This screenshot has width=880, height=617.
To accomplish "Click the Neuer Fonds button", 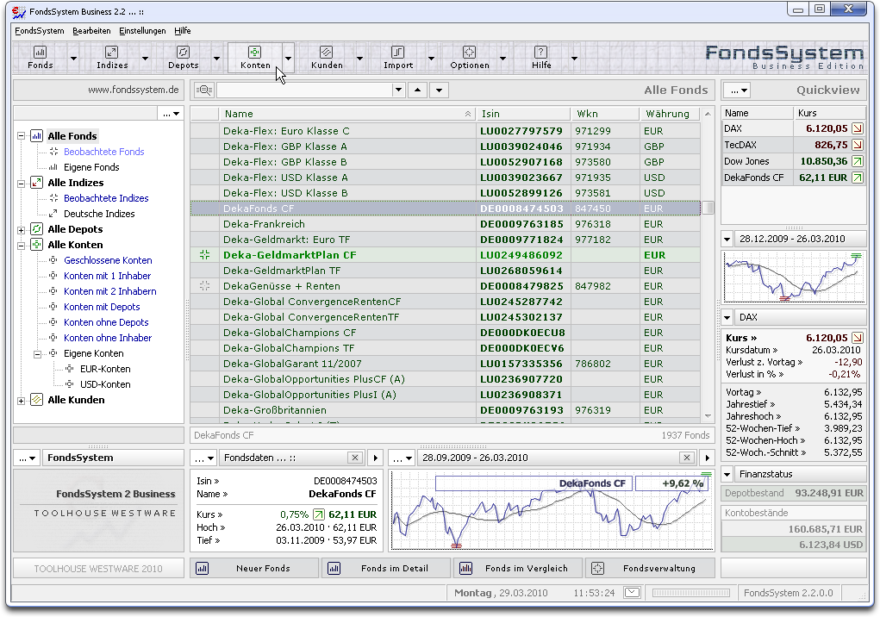I will tap(254, 568).
